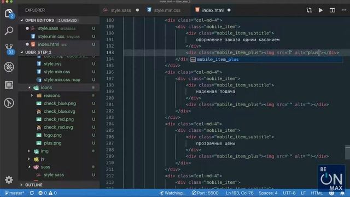Click the master branch indicator

point(14,193)
